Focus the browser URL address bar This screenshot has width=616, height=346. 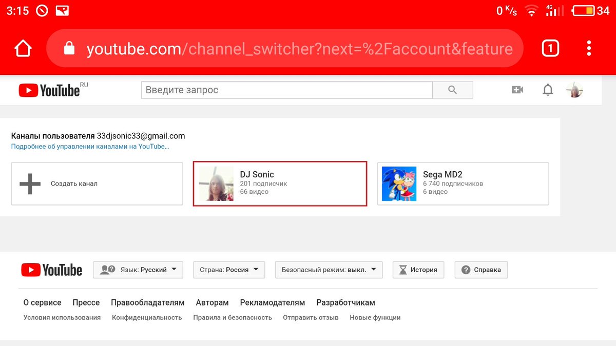point(285,48)
